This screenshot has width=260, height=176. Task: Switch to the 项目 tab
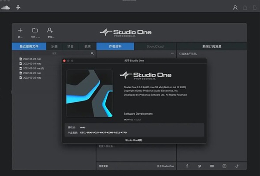point(70,46)
